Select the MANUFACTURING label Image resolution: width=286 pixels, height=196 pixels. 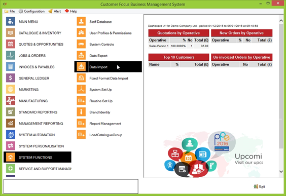(33, 101)
